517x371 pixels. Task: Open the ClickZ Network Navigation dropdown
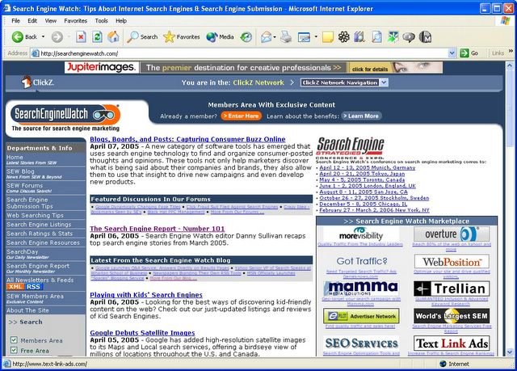[345, 82]
